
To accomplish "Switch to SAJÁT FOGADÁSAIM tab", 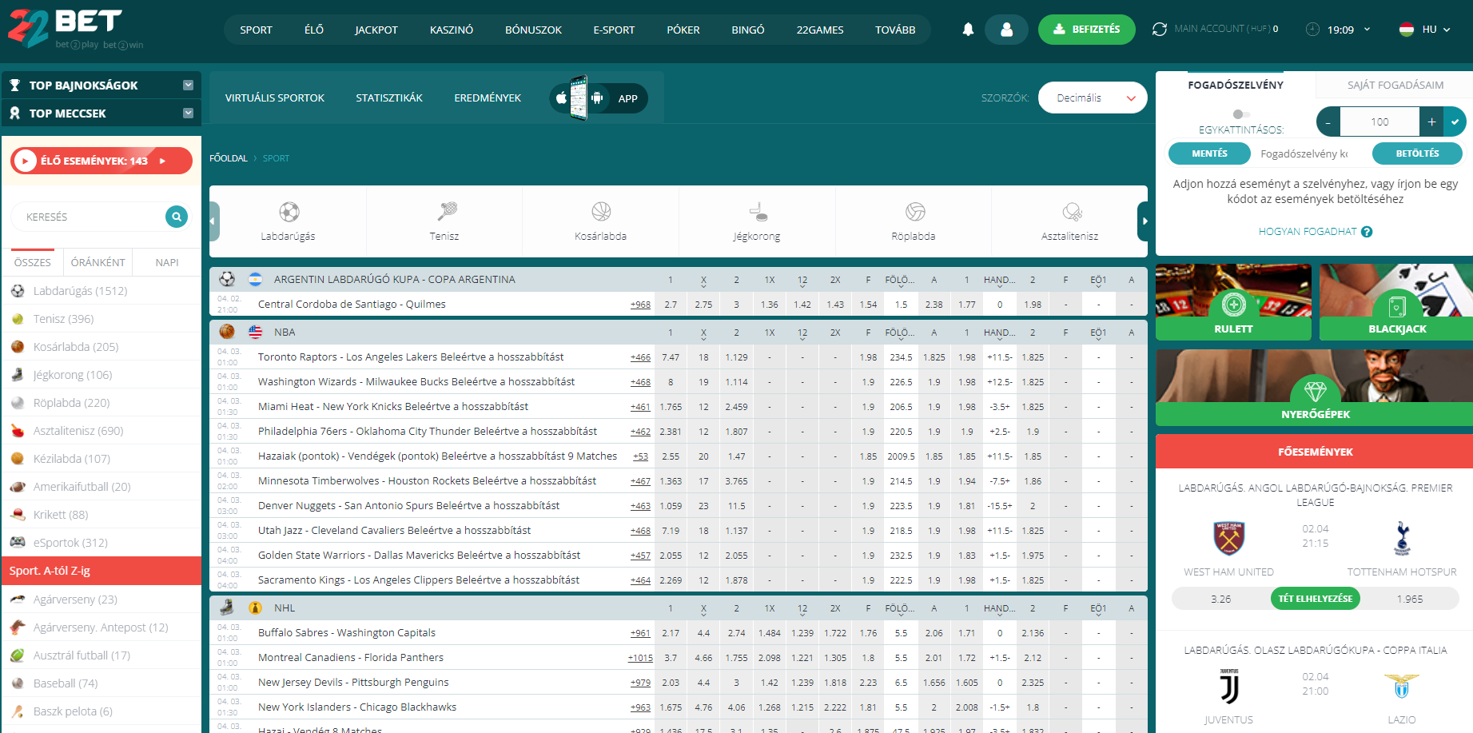I will pos(1395,85).
